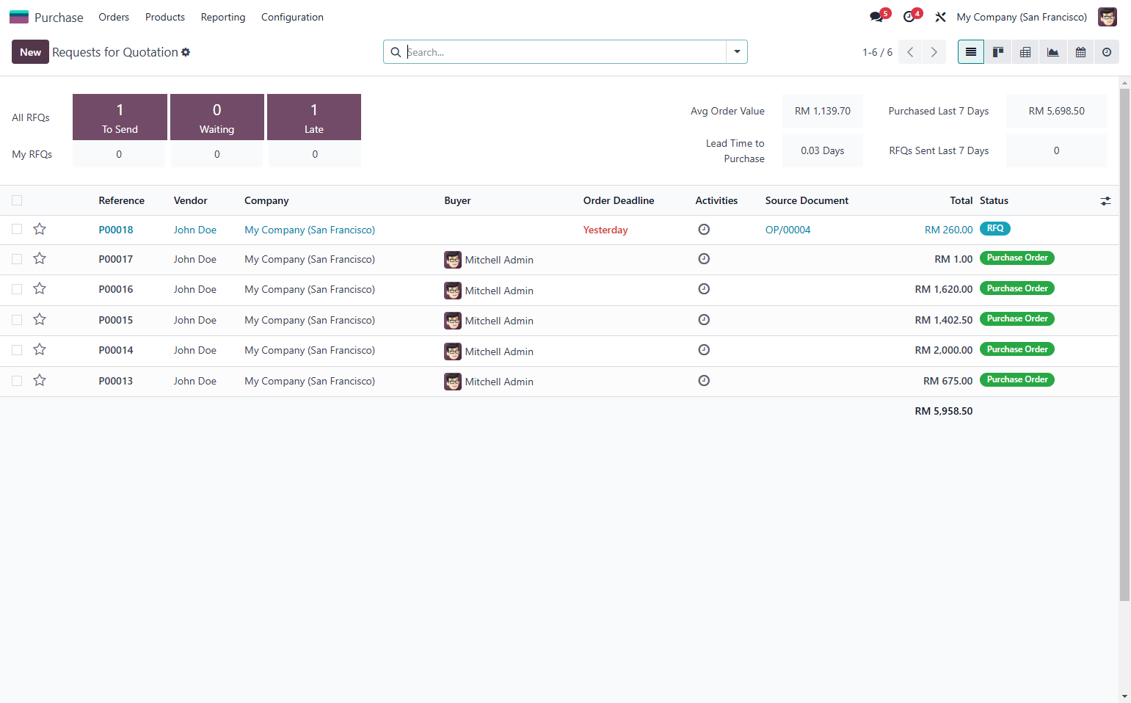This screenshot has height=703, width=1131.
Task: Open source document OP/00004 link
Action: (788, 230)
